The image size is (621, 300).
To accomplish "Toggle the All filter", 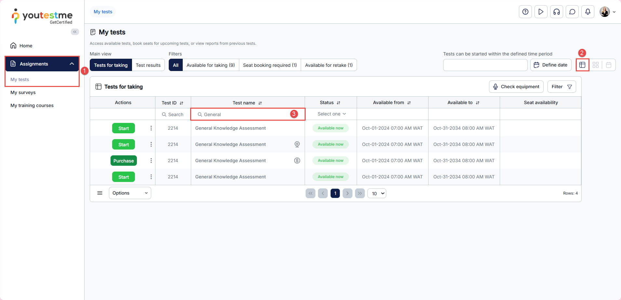I will click(x=176, y=65).
